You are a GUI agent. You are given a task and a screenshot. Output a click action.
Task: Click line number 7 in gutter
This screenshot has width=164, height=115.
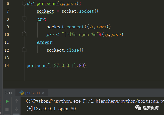click(x=8, y=11)
